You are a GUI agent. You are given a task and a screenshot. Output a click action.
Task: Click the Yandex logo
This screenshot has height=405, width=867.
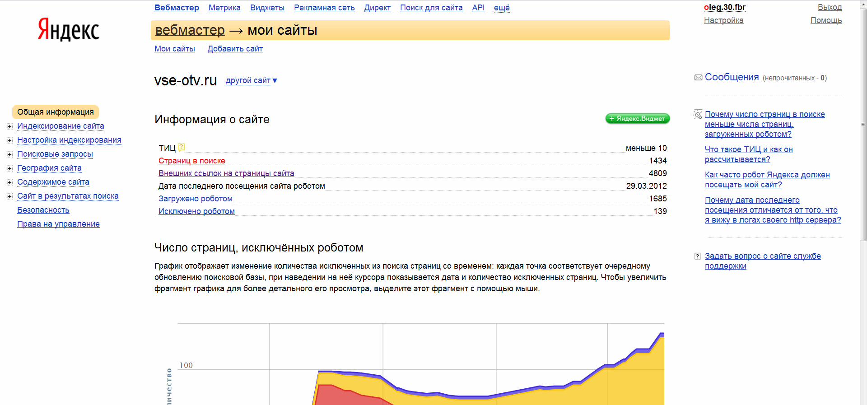coord(68,30)
